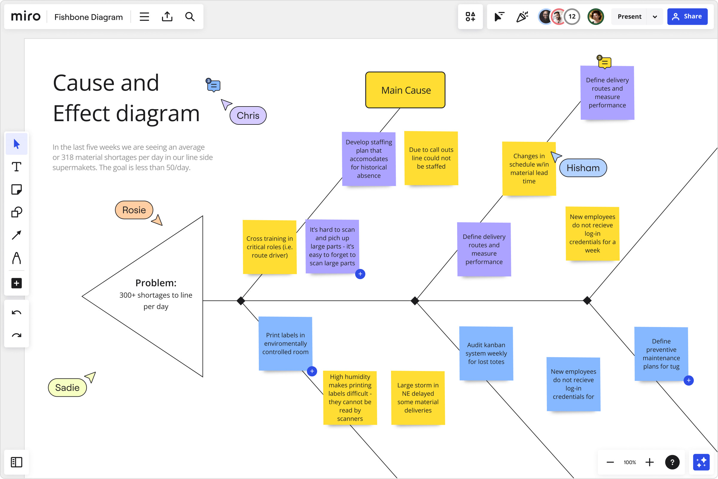Select the Text tool in left toolbar
Image resolution: width=718 pixels, height=479 pixels.
[x=16, y=167]
